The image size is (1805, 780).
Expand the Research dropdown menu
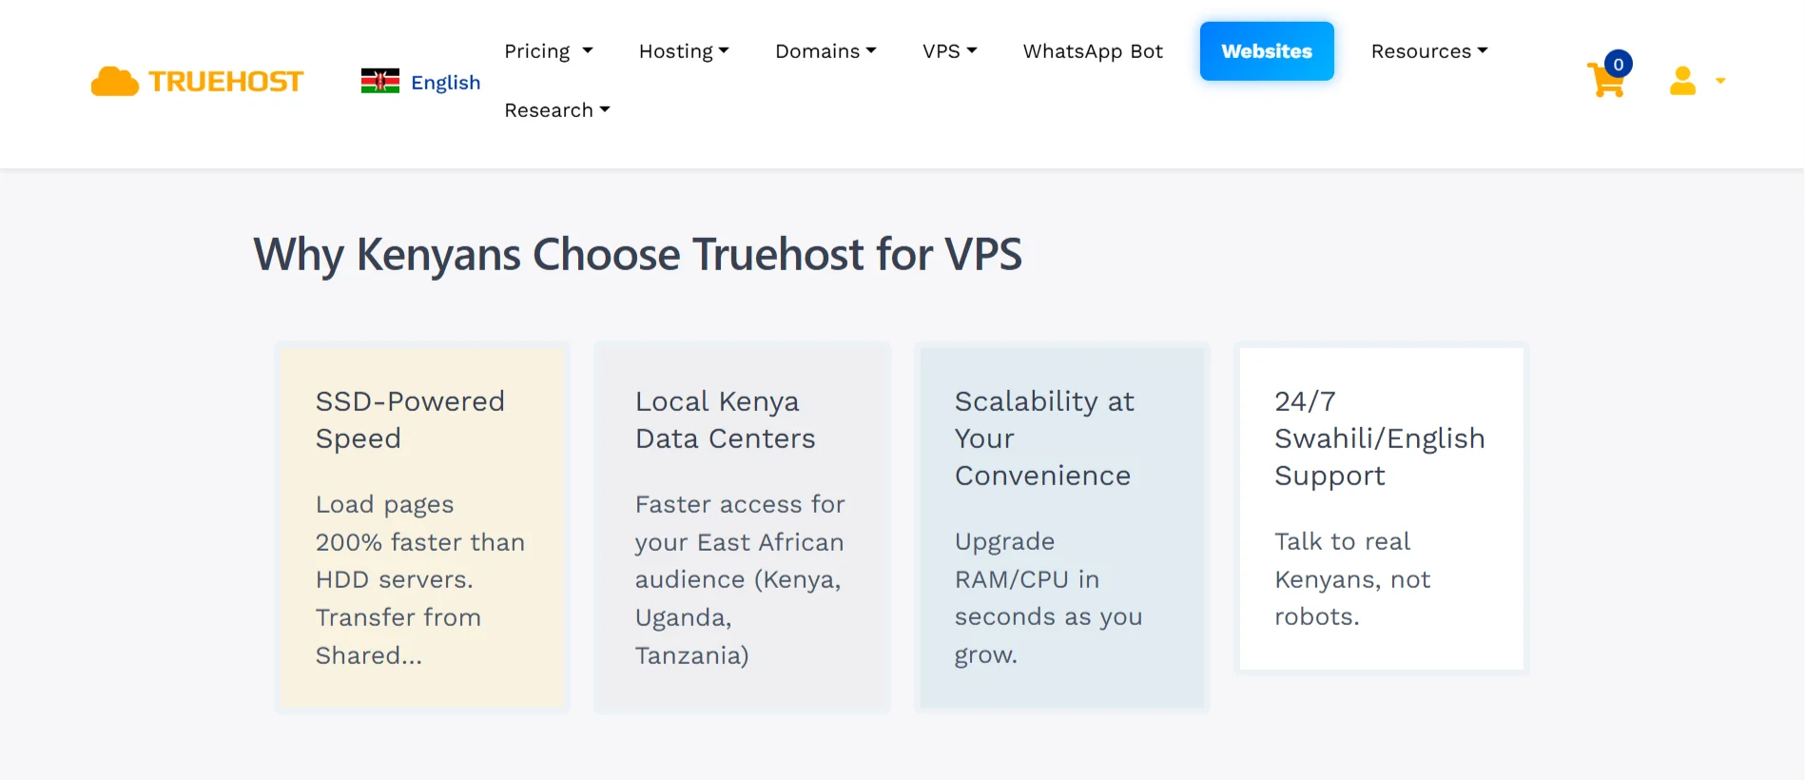pos(557,110)
